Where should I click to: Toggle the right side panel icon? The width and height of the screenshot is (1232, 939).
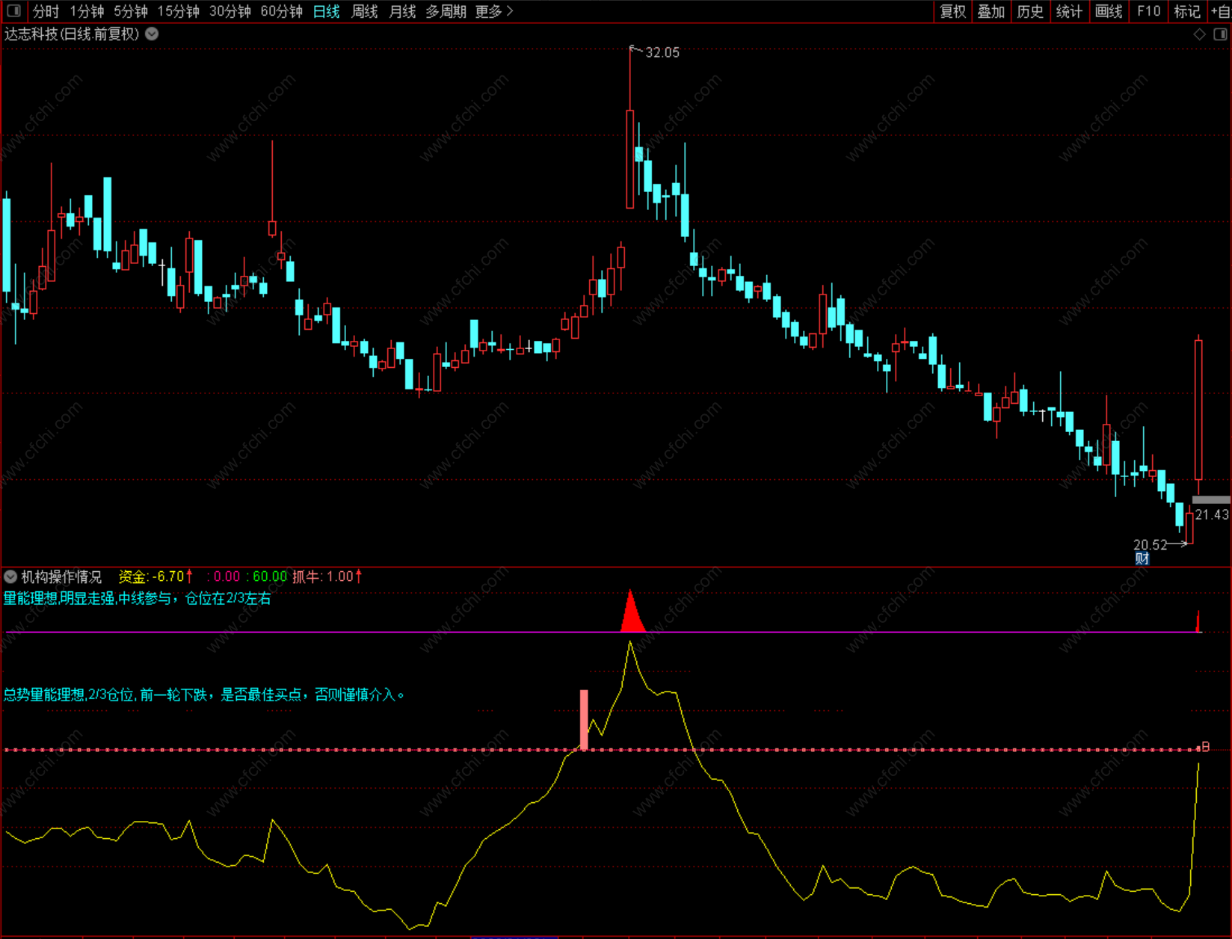pos(1220,34)
